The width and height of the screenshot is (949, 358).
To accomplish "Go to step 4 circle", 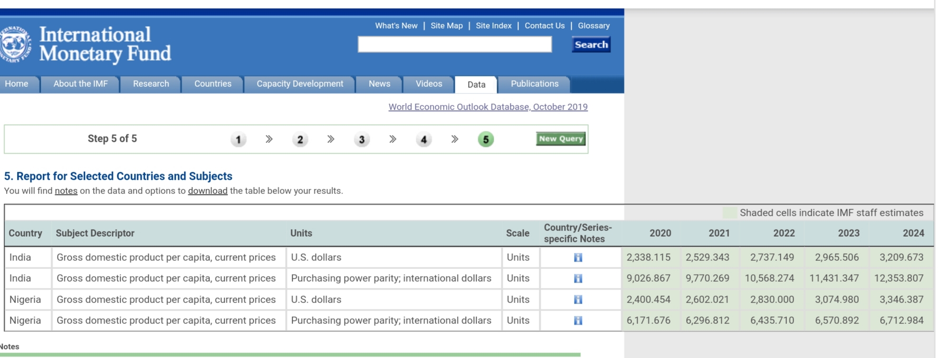I will [x=423, y=139].
